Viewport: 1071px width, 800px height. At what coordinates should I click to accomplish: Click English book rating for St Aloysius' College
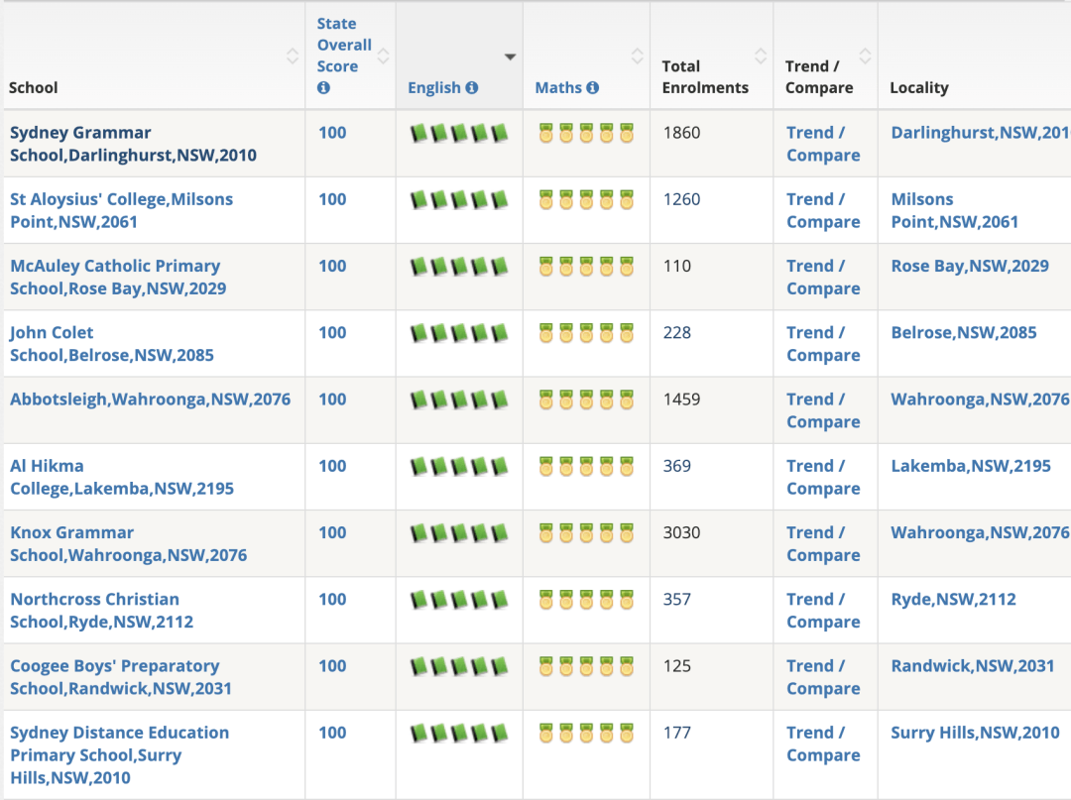(459, 200)
